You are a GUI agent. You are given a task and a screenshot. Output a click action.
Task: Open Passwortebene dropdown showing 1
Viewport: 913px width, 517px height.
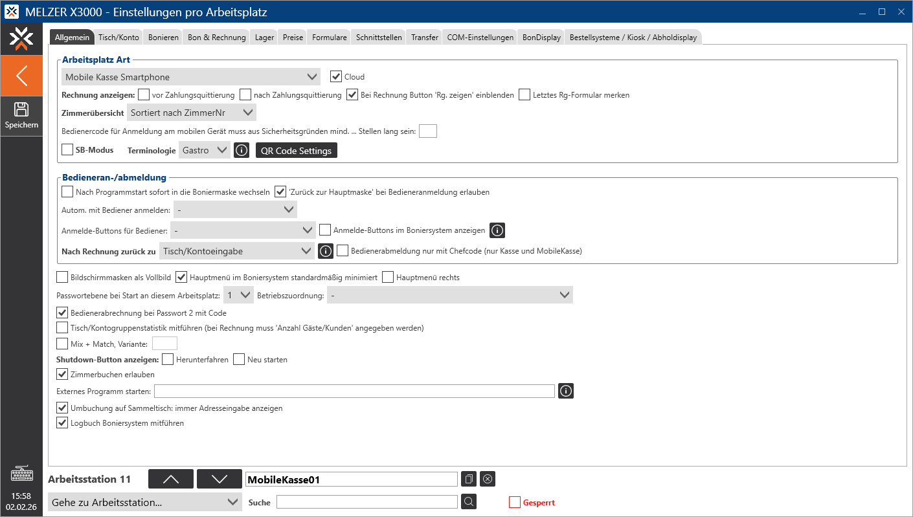[238, 295]
